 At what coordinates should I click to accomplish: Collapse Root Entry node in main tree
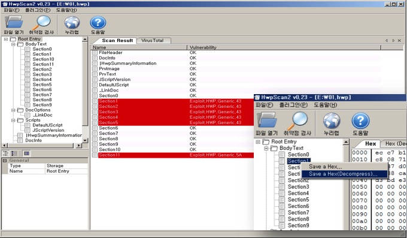[6, 39]
